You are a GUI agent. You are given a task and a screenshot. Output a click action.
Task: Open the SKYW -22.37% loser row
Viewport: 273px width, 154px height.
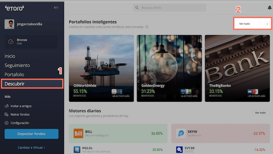click(221, 133)
